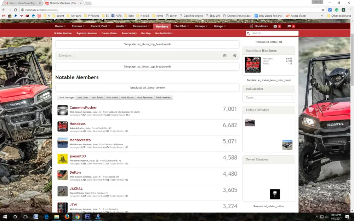Switch to the Most Media tab
This screenshot has height=221, width=354.
[x=112, y=98]
